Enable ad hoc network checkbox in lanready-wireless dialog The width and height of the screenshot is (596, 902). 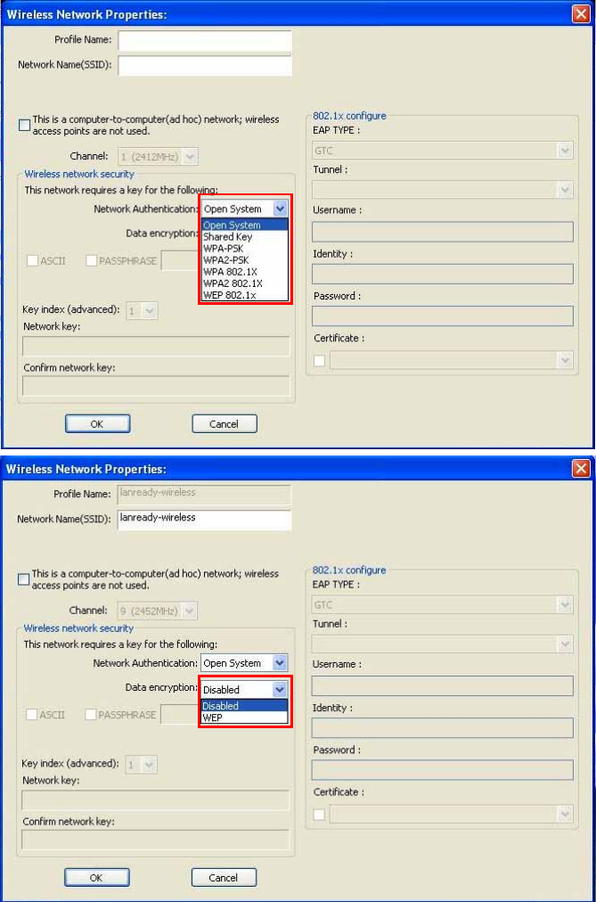coord(23,578)
